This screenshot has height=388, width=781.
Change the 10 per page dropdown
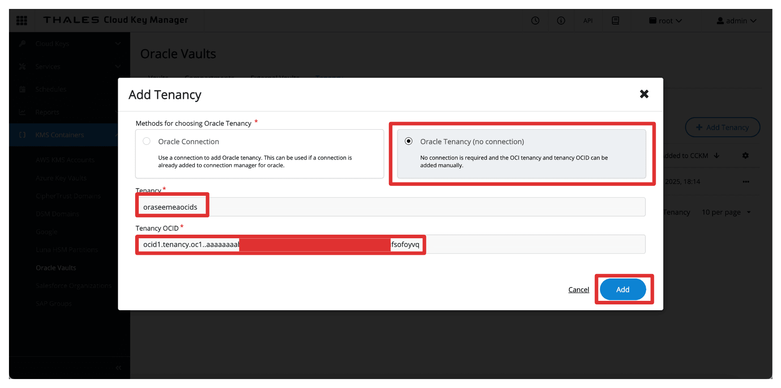tap(726, 212)
